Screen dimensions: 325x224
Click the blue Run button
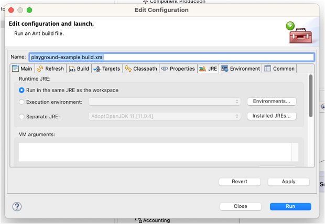tap(290, 206)
